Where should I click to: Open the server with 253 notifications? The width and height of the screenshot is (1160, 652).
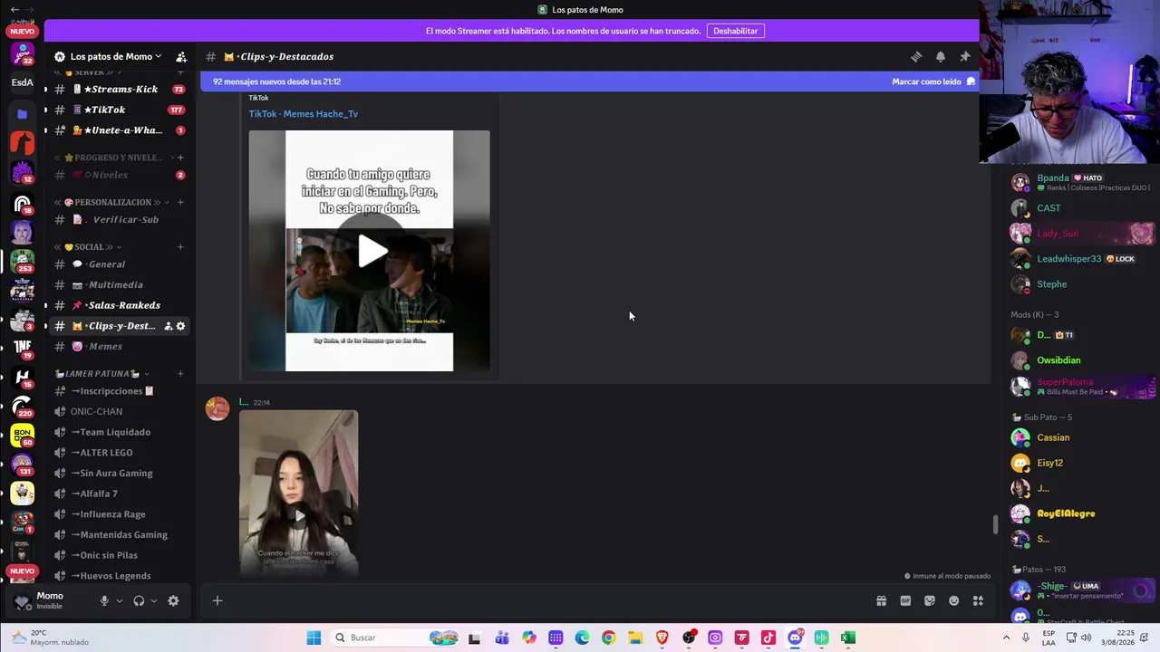(23, 261)
